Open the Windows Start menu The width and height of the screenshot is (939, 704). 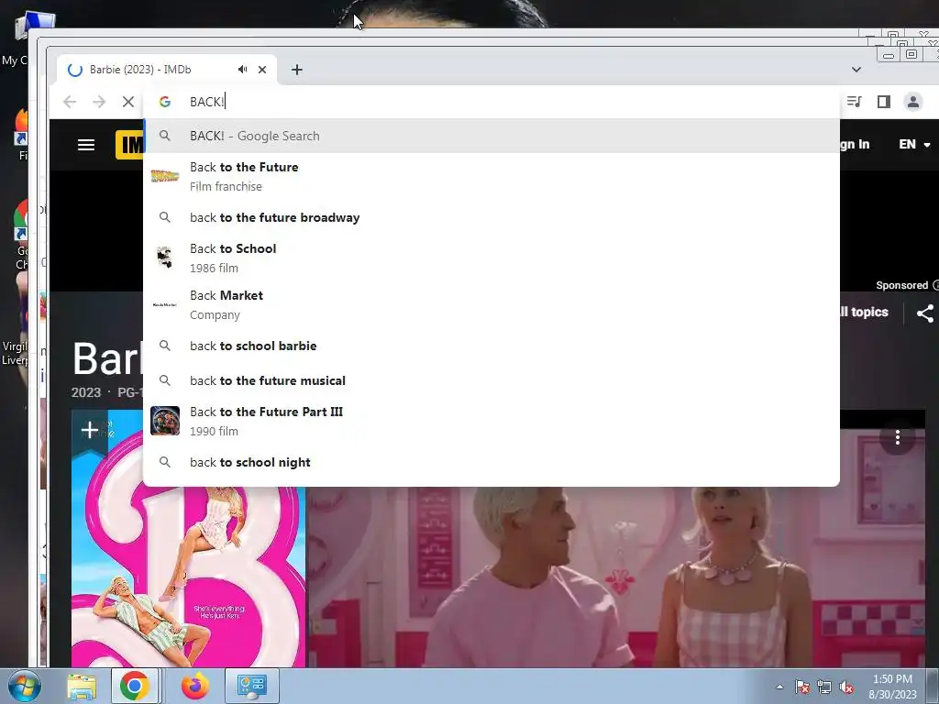(x=25, y=686)
